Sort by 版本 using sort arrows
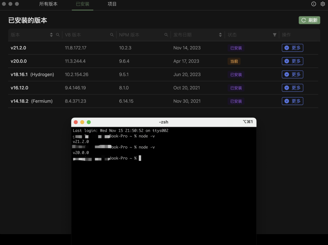 [51, 35]
